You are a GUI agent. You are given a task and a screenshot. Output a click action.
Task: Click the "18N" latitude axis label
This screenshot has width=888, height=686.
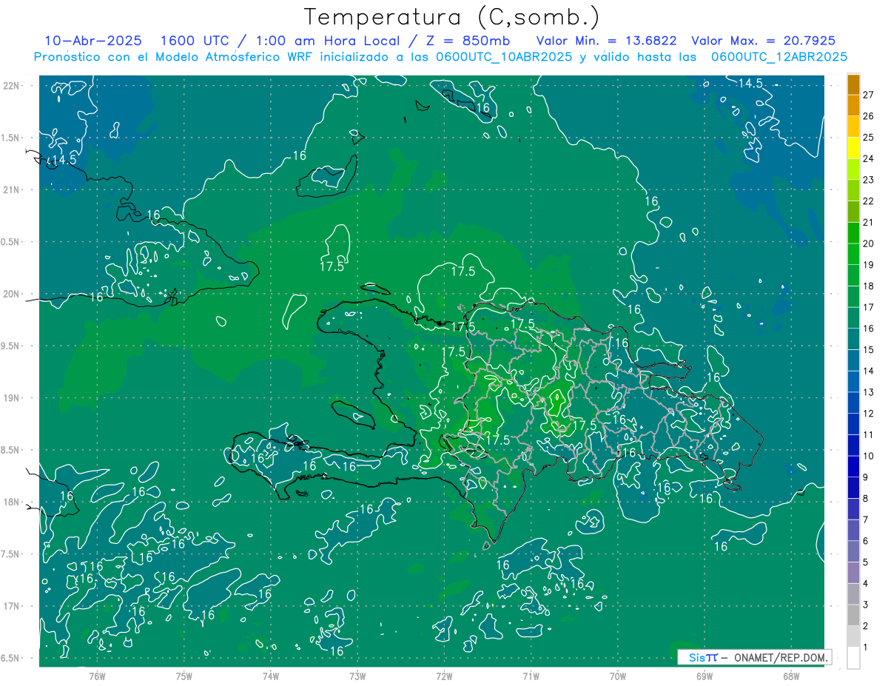coord(13,502)
